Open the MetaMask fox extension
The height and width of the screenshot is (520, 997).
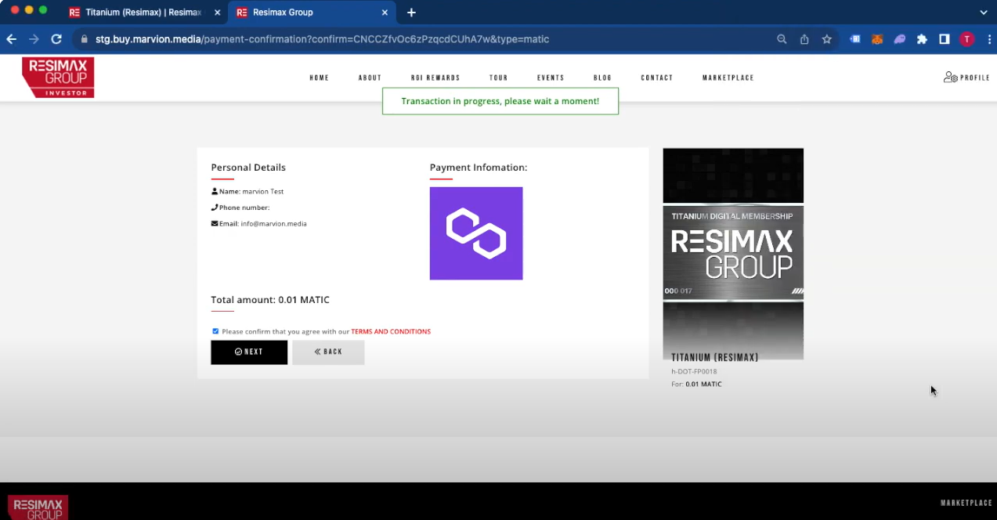(x=877, y=39)
